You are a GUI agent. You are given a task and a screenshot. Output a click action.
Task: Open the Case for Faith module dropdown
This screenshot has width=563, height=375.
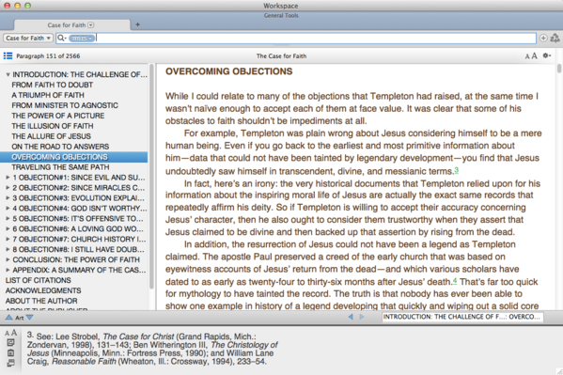28,39
